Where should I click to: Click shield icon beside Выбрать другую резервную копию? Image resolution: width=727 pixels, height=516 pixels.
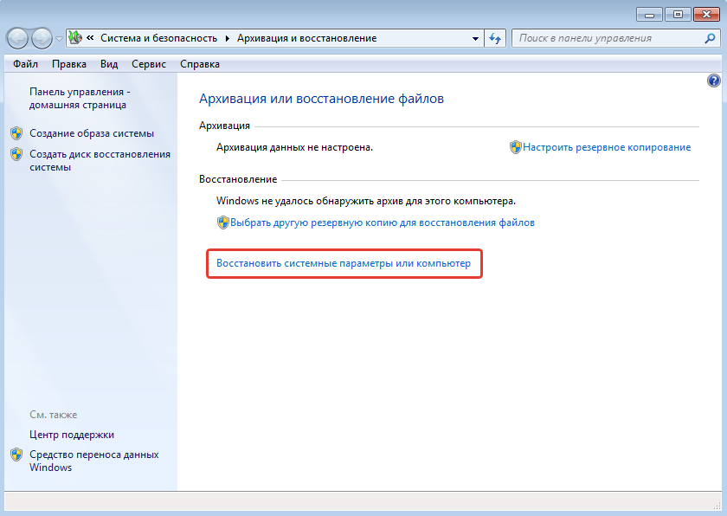[223, 223]
